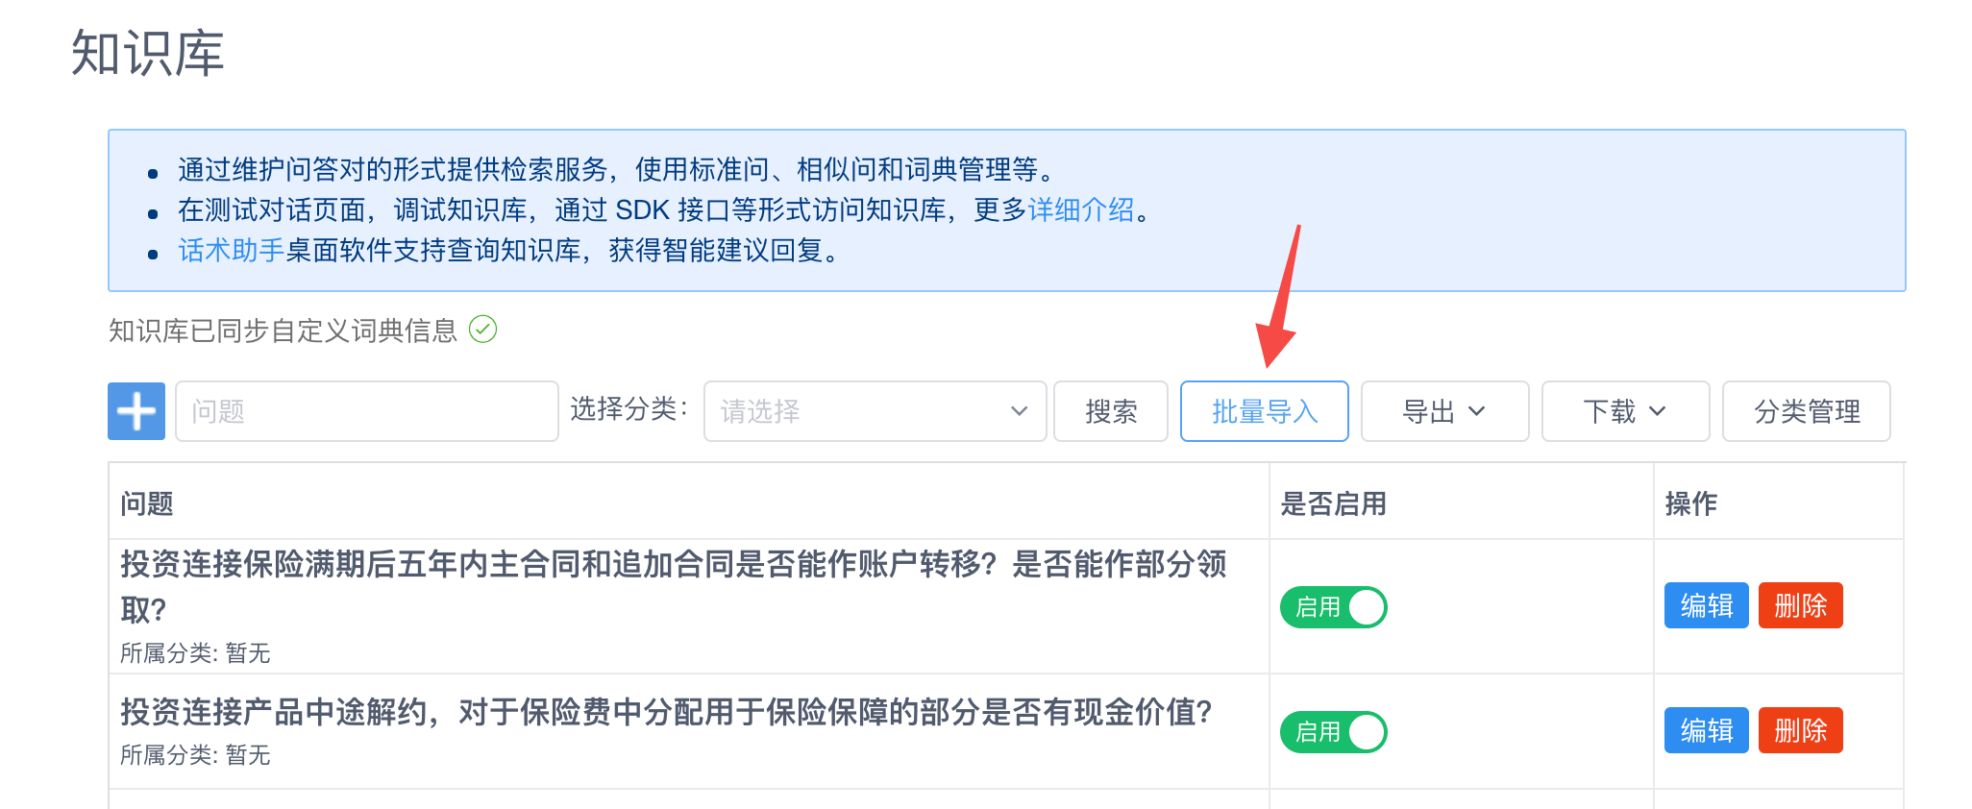
Task: Click 编辑 on the second question row
Action: pos(1706,731)
